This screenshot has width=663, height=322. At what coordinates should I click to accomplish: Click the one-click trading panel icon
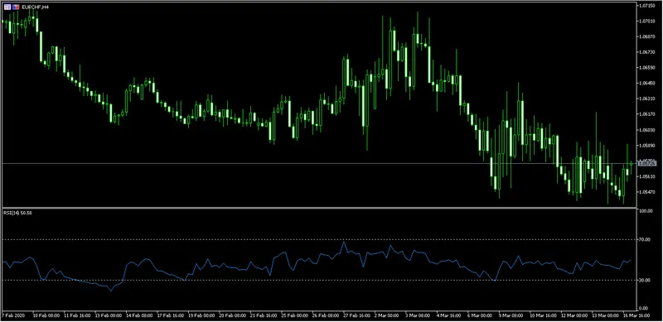click(x=7, y=7)
